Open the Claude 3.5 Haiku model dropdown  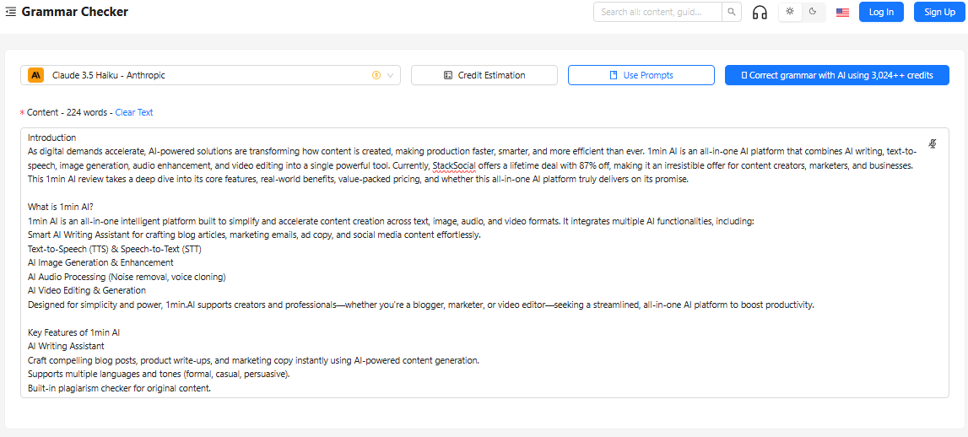(210, 75)
